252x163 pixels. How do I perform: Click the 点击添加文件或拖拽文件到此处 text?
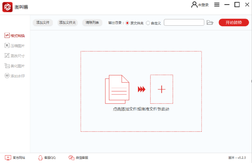(x=141, y=109)
